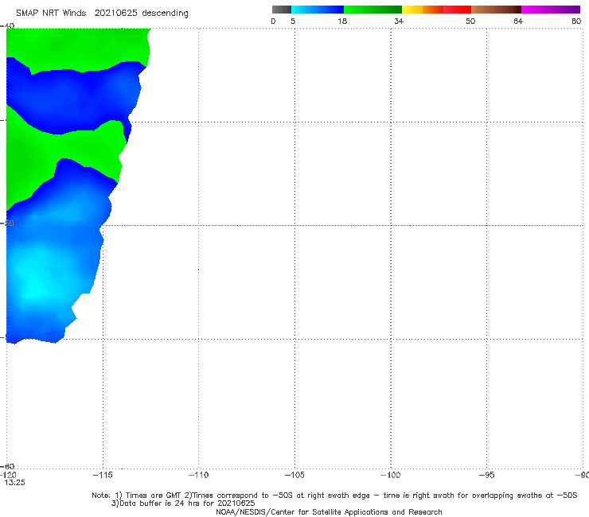Click the cyan-blue 5-18 color bar segment
589x517 pixels.
click(318, 10)
